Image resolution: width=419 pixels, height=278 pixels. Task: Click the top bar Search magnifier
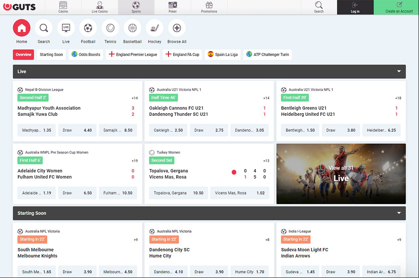319,7
